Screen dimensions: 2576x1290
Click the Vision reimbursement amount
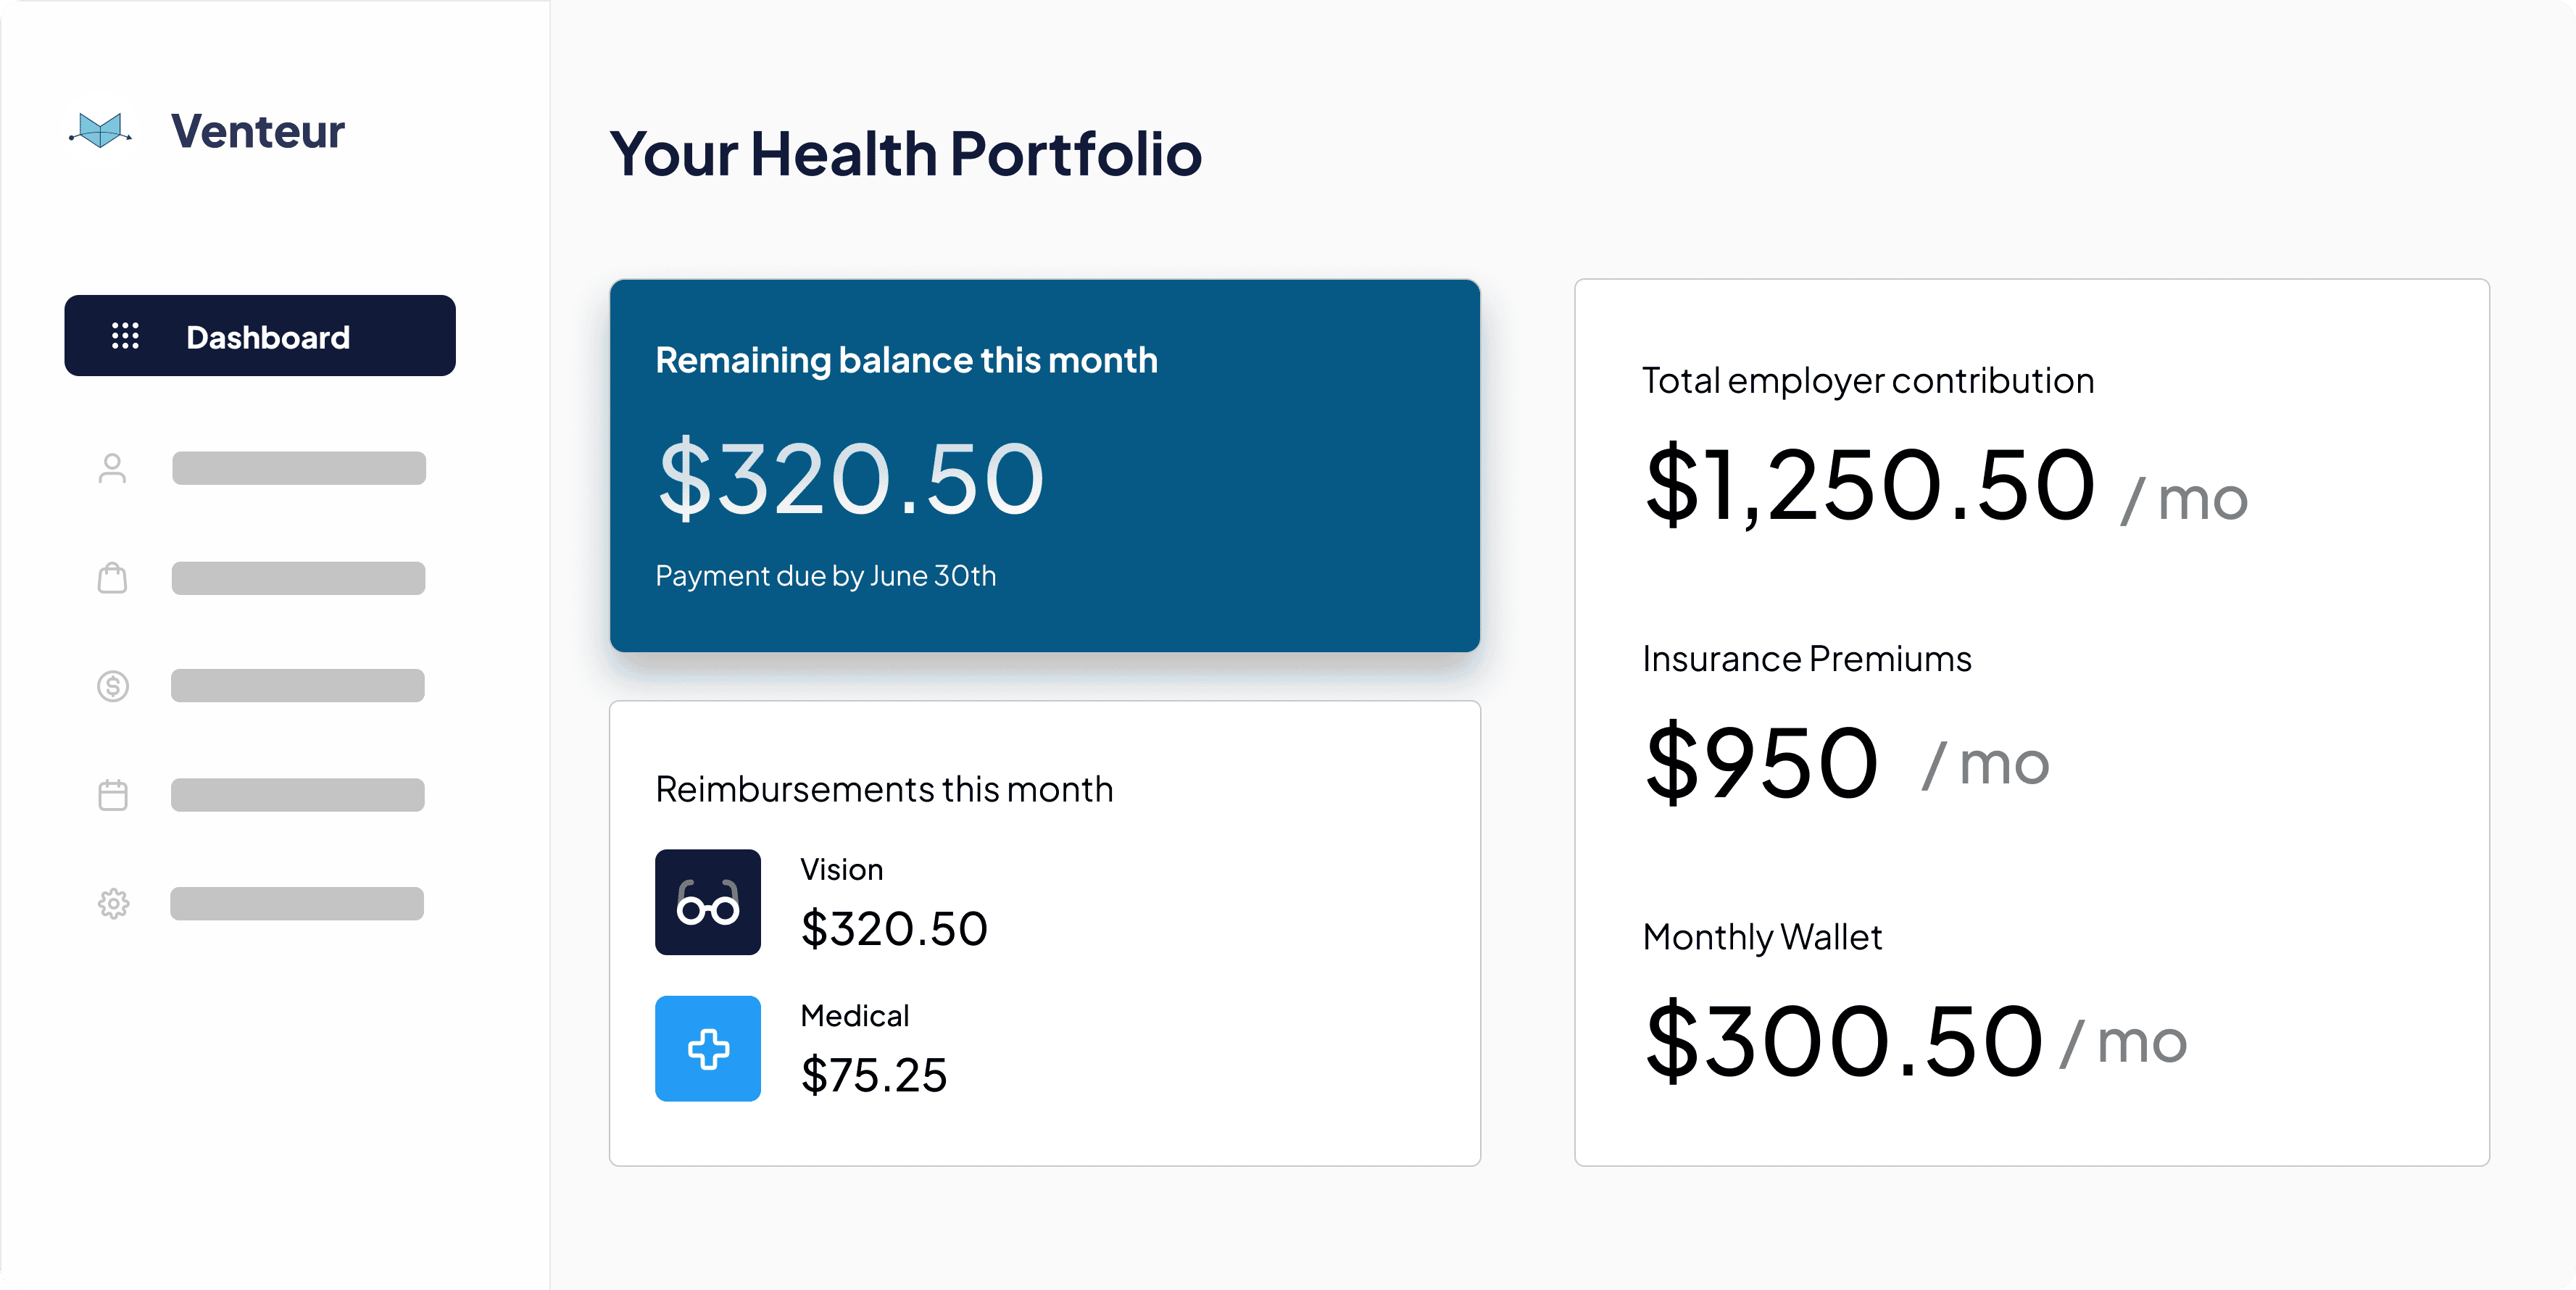[894, 929]
